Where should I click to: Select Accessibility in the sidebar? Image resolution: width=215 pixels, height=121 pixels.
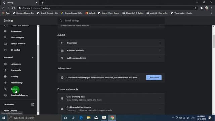click(16, 83)
